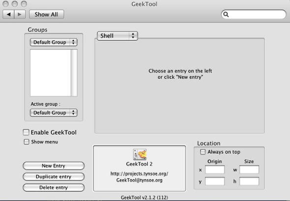Click the Size h input field
Screen dimensions: 290x201
point(249,181)
